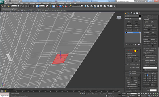Viewport: 159px width, 97px height.
Task: Enable the Ignore Backfacing checkbox
Action: 126,55
